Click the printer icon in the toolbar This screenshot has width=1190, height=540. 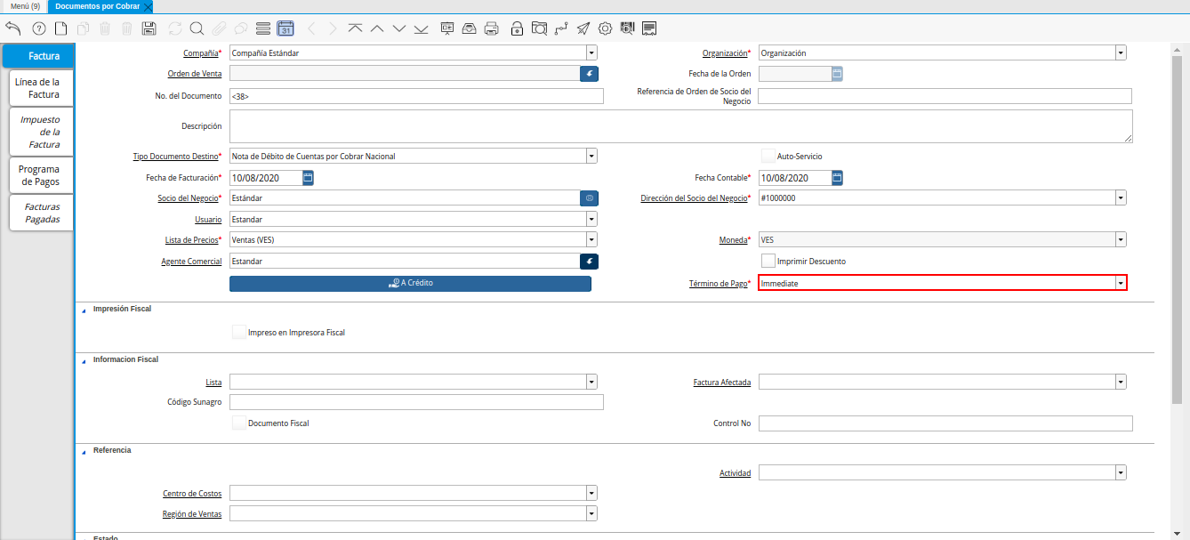491,28
